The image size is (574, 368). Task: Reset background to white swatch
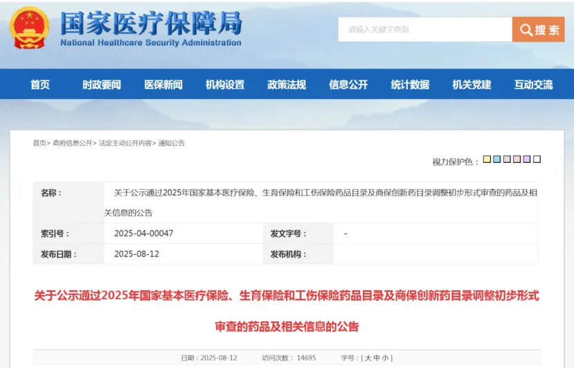(x=537, y=159)
